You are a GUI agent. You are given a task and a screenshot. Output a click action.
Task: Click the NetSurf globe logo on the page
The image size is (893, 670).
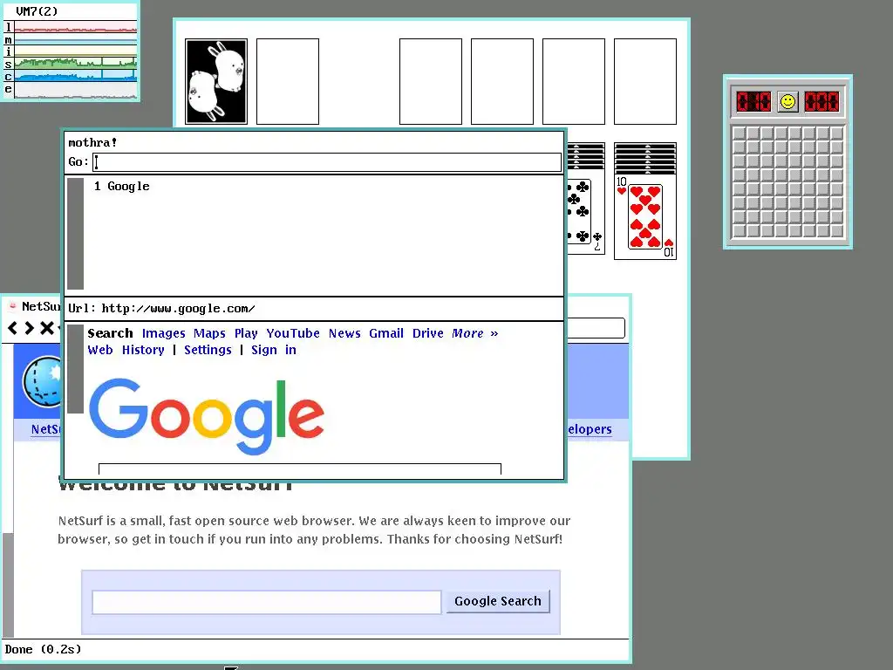pos(42,381)
